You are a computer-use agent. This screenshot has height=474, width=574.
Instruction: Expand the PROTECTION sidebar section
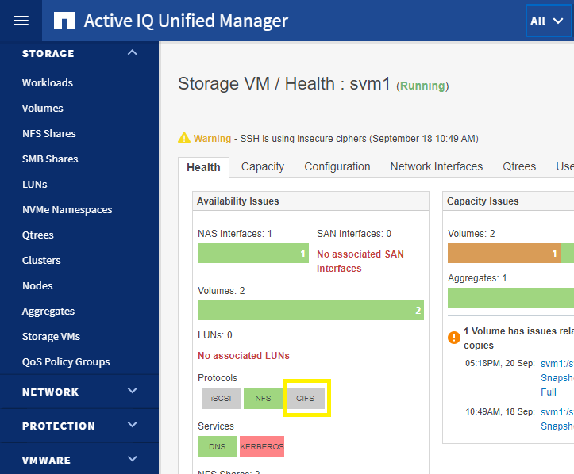click(133, 426)
